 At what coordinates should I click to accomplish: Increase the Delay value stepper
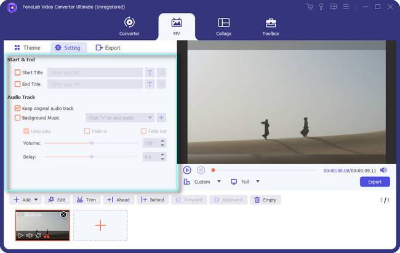coord(162,155)
